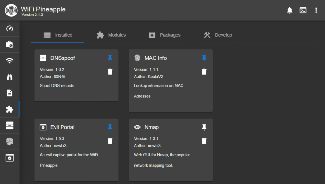Click 'Author: 90N45' text
Viewport: 325px width, 184px height.
(x=53, y=77)
